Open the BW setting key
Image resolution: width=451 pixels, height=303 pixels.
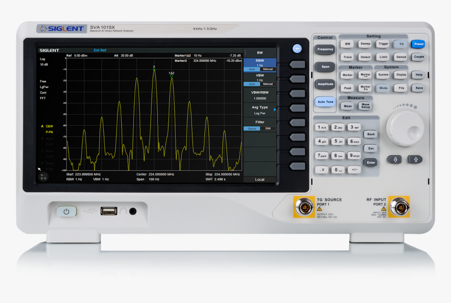[x=348, y=44]
